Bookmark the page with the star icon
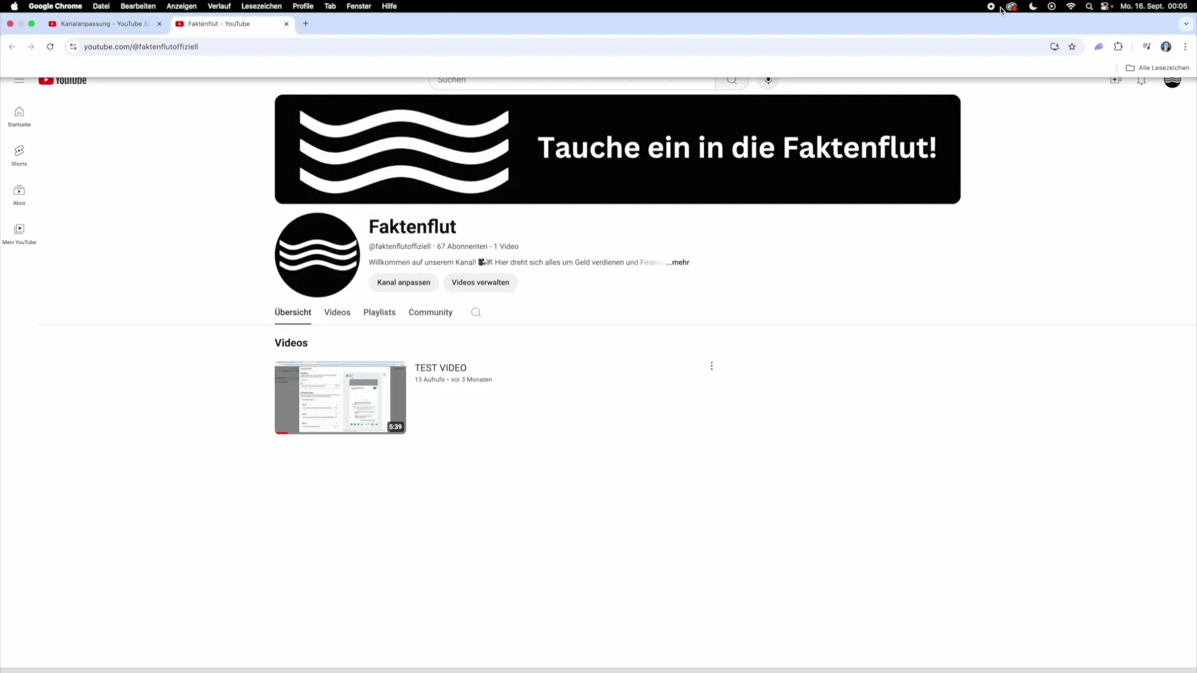 [1072, 46]
